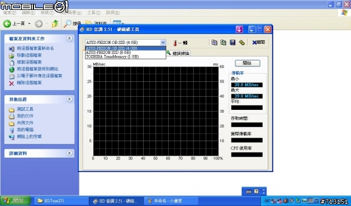Click the copy-file page icon
This screenshot has width=351, height=206.
coord(12,62)
